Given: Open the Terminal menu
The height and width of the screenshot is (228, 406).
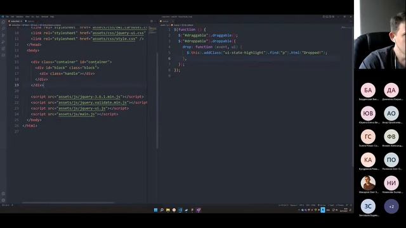Looking at the screenshot, I should pyautogui.click(x=45, y=17).
